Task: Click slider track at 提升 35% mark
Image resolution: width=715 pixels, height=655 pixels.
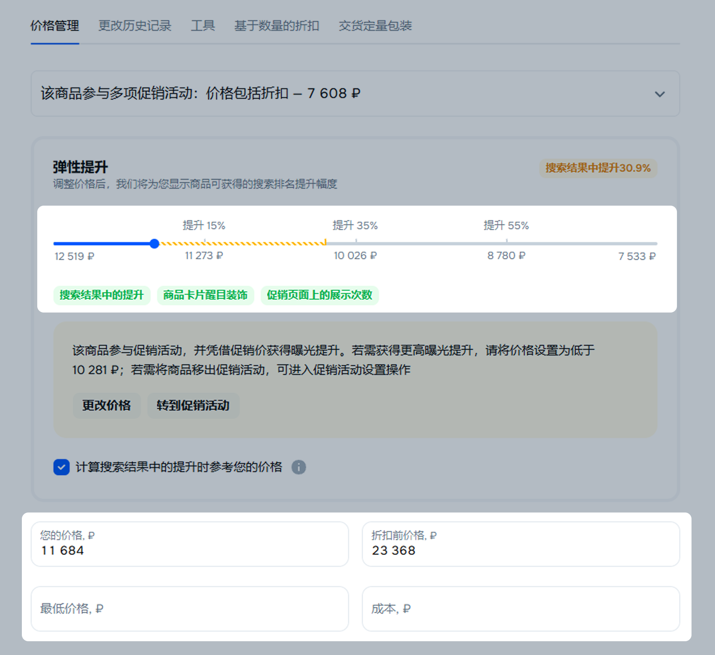Action: [356, 244]
